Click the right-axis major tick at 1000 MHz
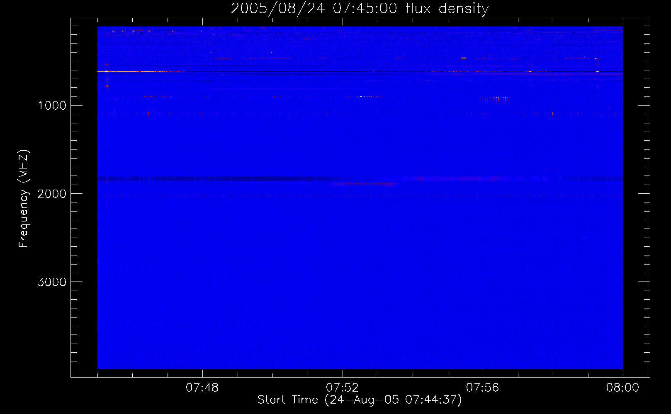671x414 pixels. click(x=644, y=105)
